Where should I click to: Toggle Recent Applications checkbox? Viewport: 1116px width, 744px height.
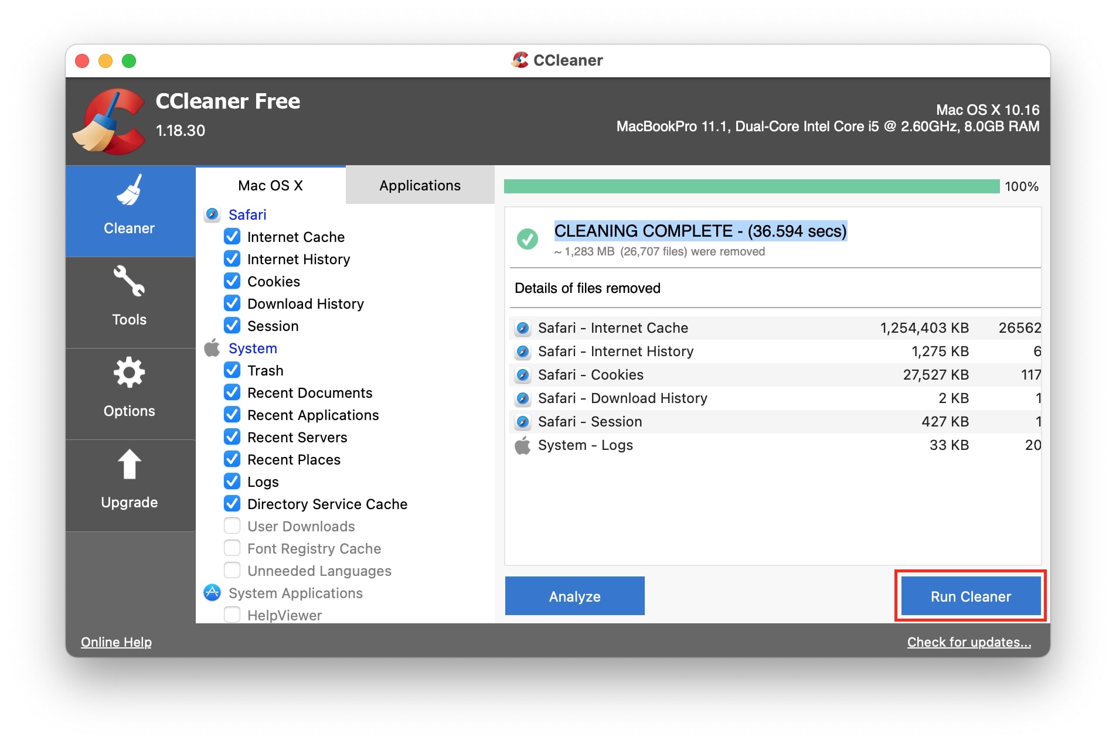[232, 415]
